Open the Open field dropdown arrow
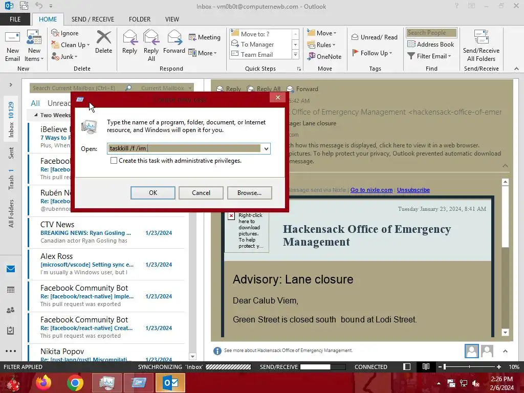The image size is (524, 393). coord(266,149)
